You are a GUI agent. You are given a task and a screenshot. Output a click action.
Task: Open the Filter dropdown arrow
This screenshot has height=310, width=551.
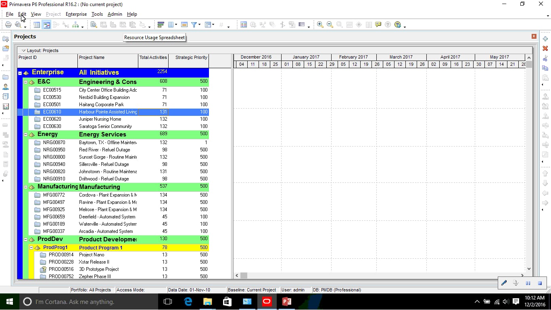click(199, 25)
